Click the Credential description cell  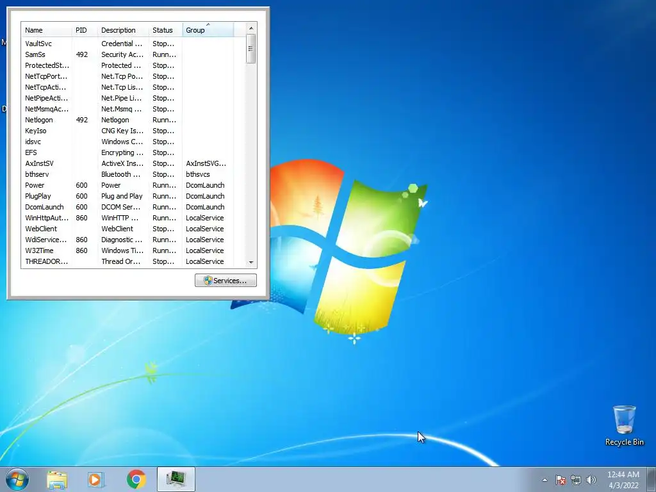[x=122, y=44]
